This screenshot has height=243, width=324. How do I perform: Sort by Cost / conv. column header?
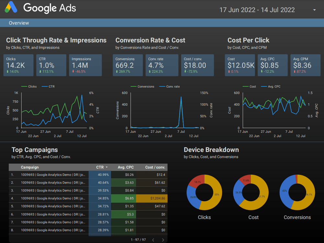[x=155, y=167]
